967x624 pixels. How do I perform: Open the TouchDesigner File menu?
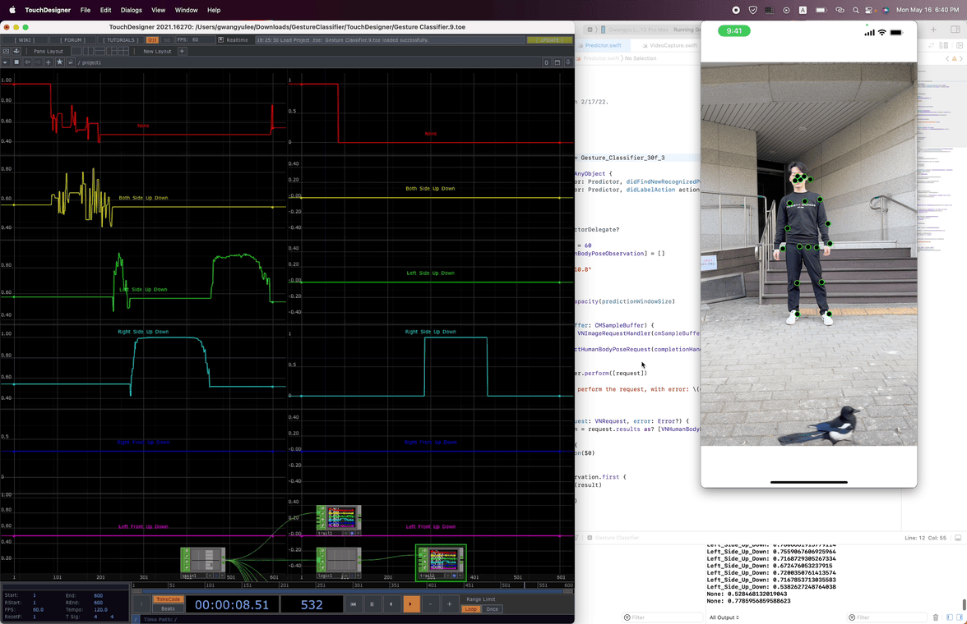coord(86,10)
